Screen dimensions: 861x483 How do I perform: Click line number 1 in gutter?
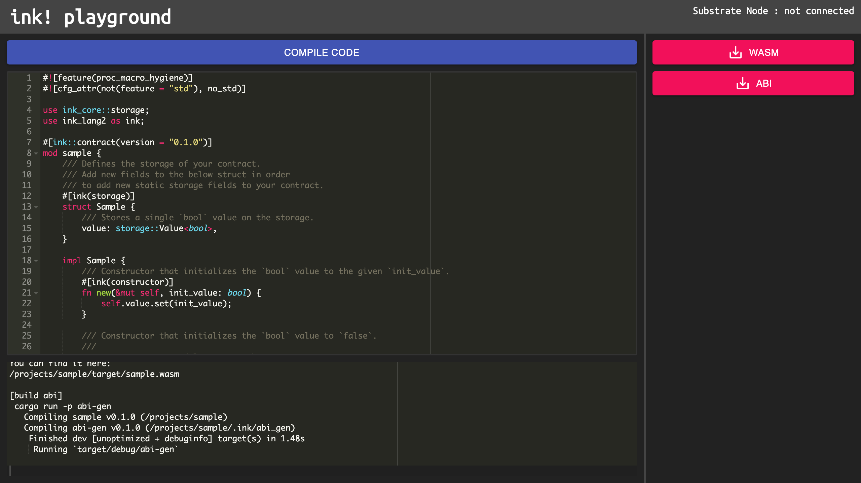click(29, 78)
